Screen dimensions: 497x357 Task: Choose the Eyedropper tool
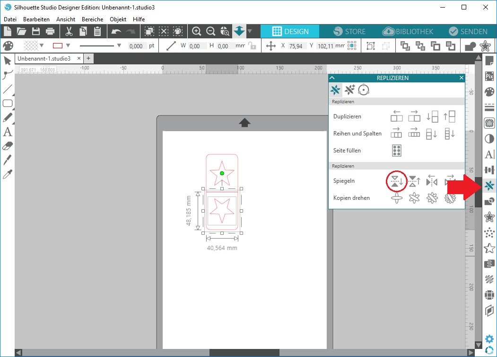pos(7,175)
